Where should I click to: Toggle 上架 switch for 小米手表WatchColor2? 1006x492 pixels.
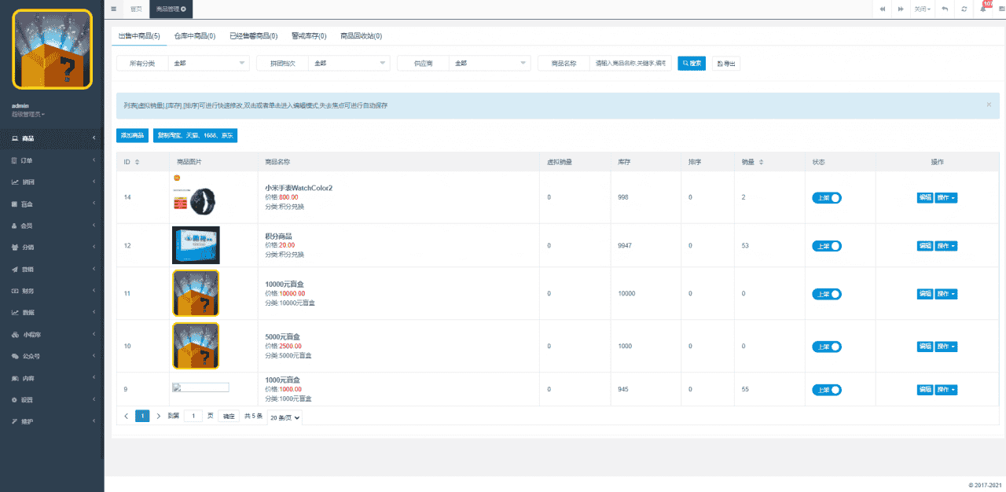pos(827,198)
